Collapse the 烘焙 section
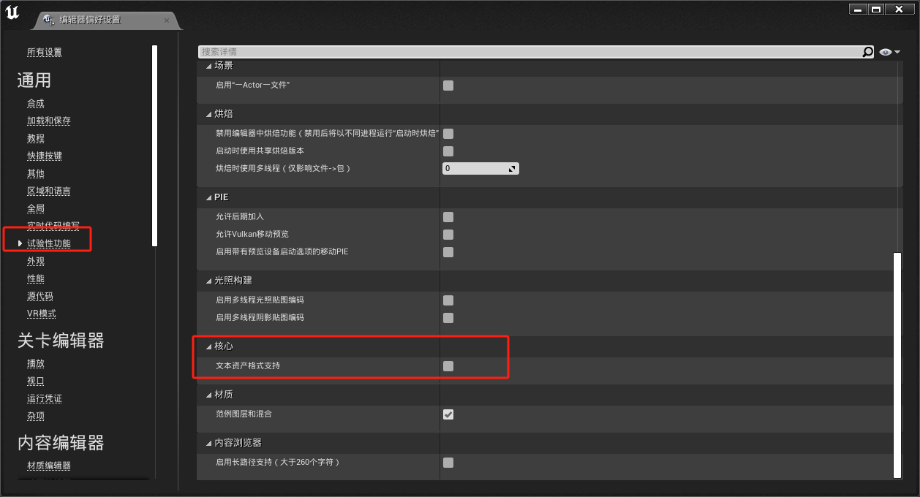Viewport: 920px width, 497px height. click(208, 114)
